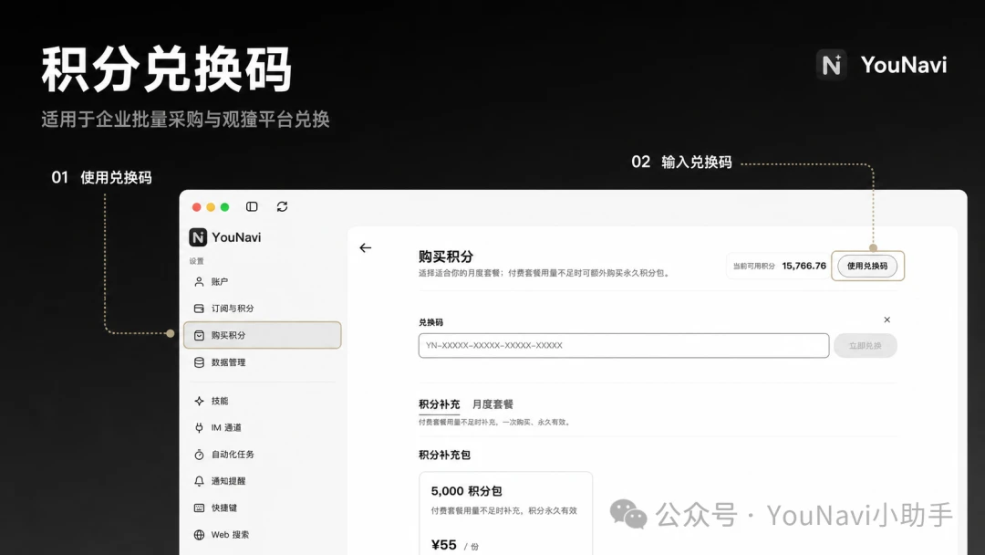Open IM 通道 settings
This screenshot has height=555, width=985.
coord(262,427)
